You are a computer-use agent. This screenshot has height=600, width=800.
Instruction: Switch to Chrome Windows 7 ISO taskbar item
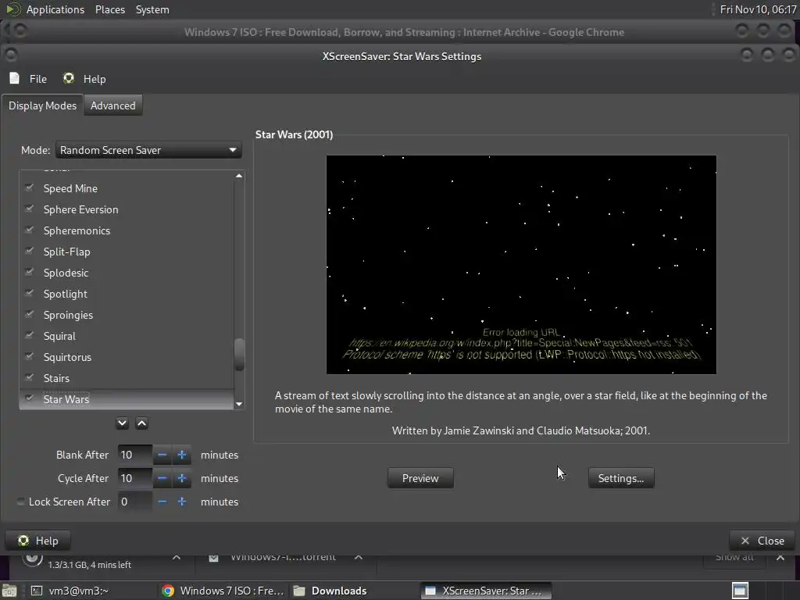tap(223, 591)
